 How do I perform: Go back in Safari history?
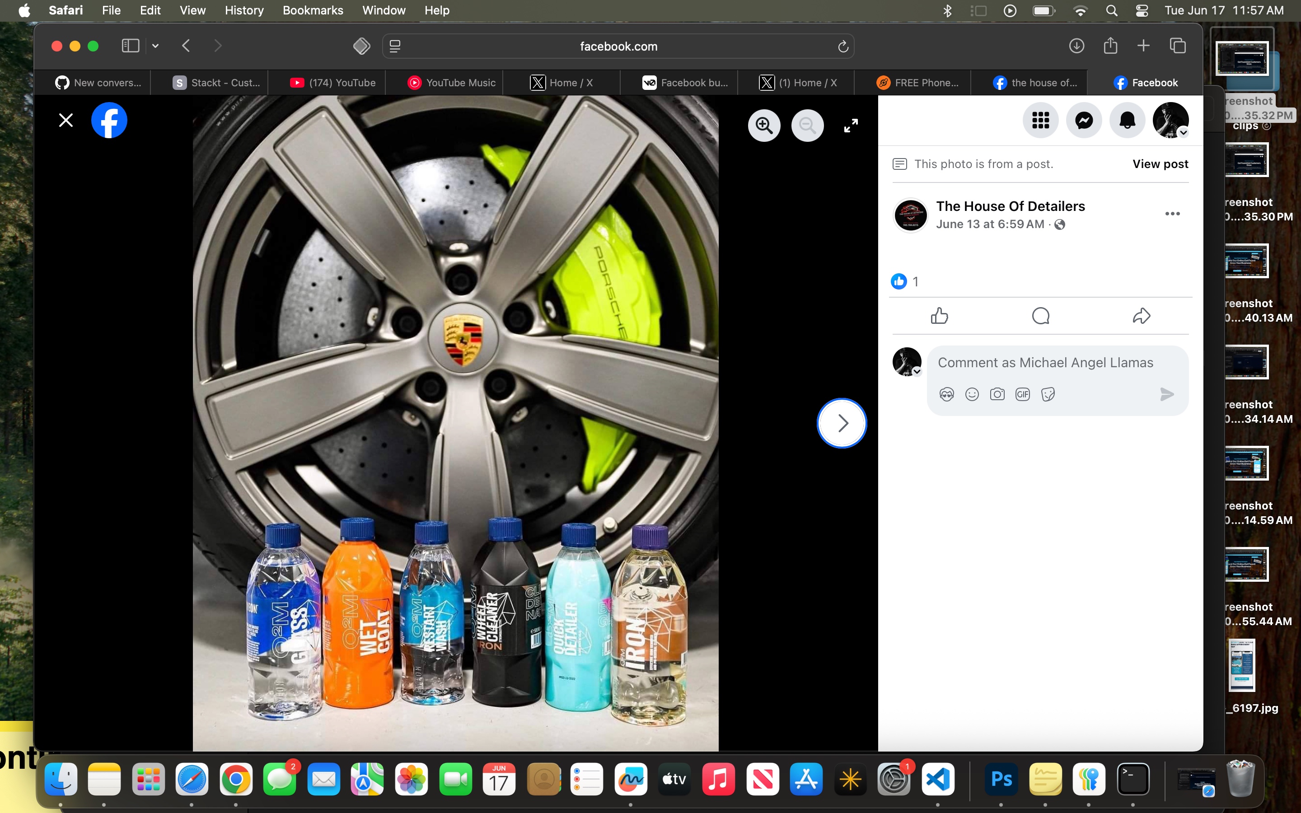[x=186, y=46]
